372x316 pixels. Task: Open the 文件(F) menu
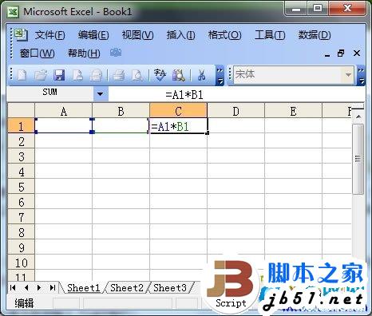point(49,35)
